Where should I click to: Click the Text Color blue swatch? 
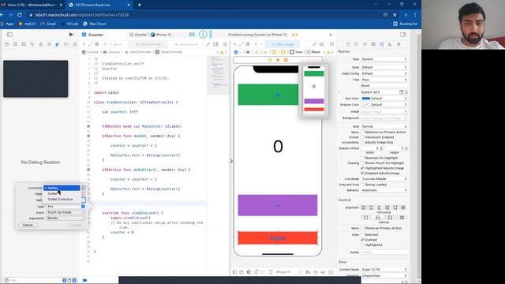click(x=366, y=98)
